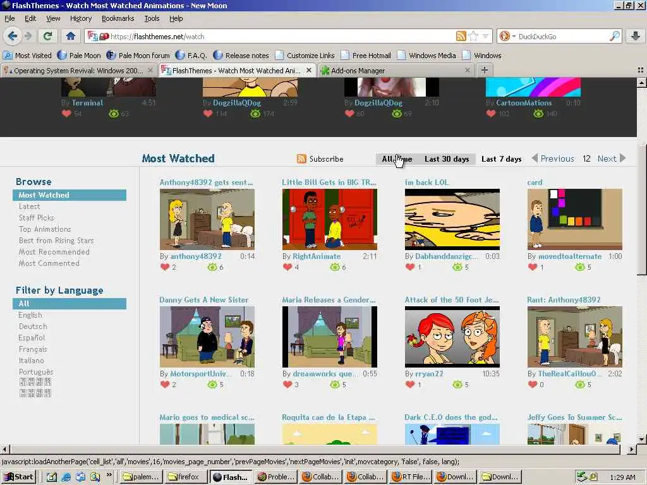Image resolution: width=647 pixels, height=485 pixels.
Task: Click the browser Back arrow button
Action: click(x=12, y=36)
